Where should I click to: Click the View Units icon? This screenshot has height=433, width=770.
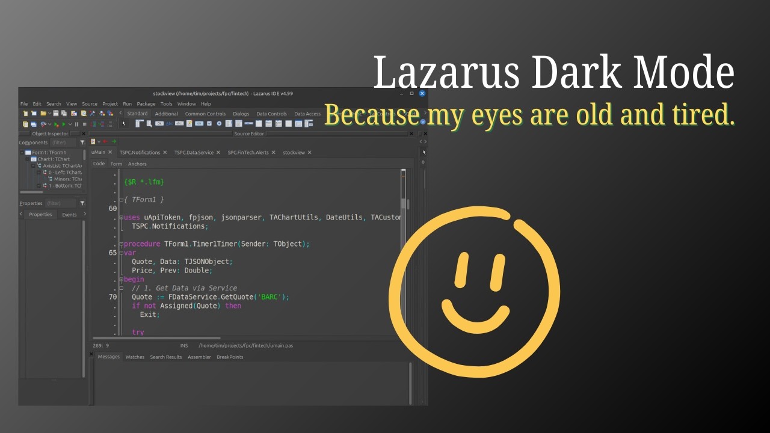point(25,124)
